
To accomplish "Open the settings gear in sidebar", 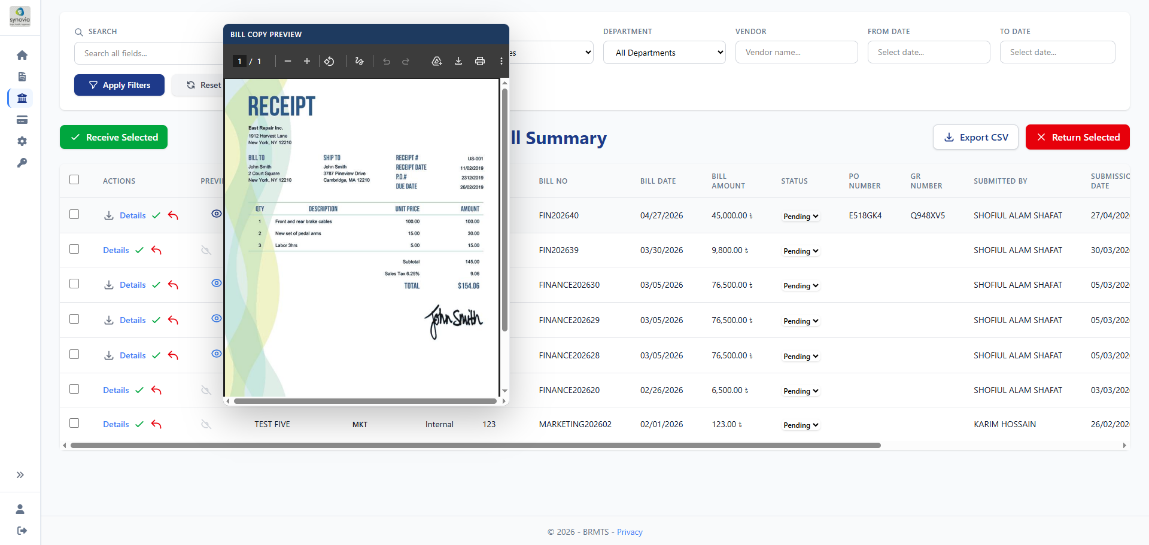I will [x=22, y=141].
